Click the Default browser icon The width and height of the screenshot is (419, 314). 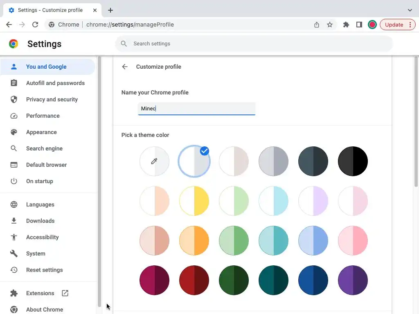[x=14, y=165]
